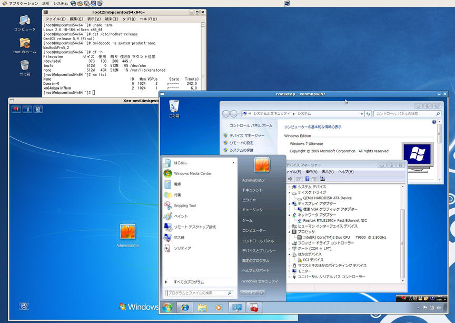Toggle the red IME indicator in Xen window
This screenshot has width=455, height=323.
[x=16, y=109]
